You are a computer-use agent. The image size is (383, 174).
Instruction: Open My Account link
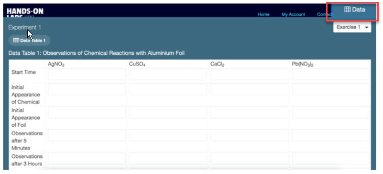pos(293,14)
